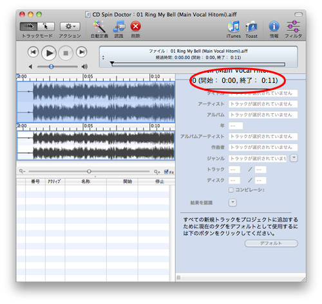Select the arrow pointer mode tool
The width and height of the screenshot is (322, 304).
tap(46, 26)
